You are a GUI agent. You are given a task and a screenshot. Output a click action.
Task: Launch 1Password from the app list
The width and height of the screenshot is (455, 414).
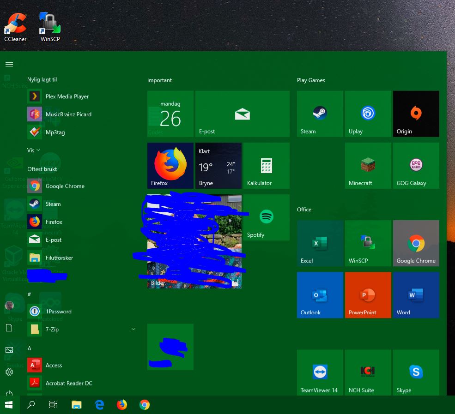click(81, 312)
